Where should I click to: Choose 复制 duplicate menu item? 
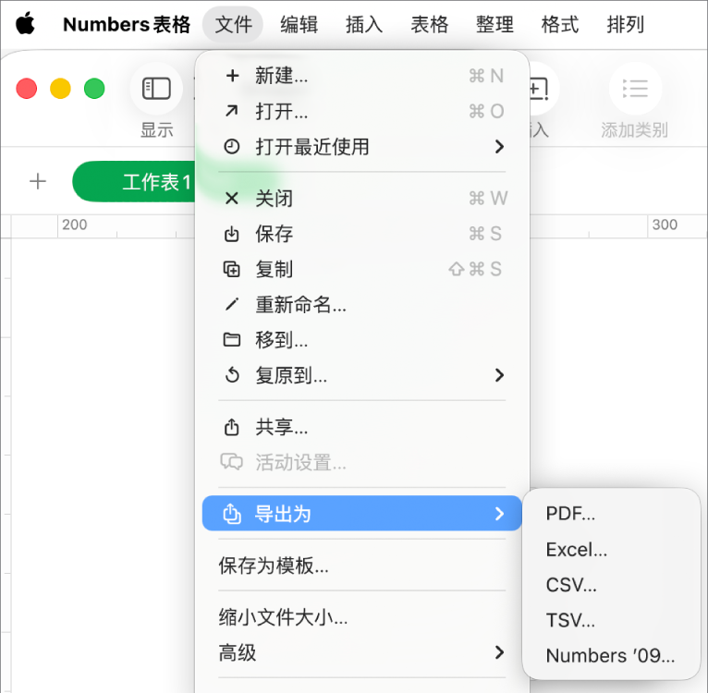(362, 269)
